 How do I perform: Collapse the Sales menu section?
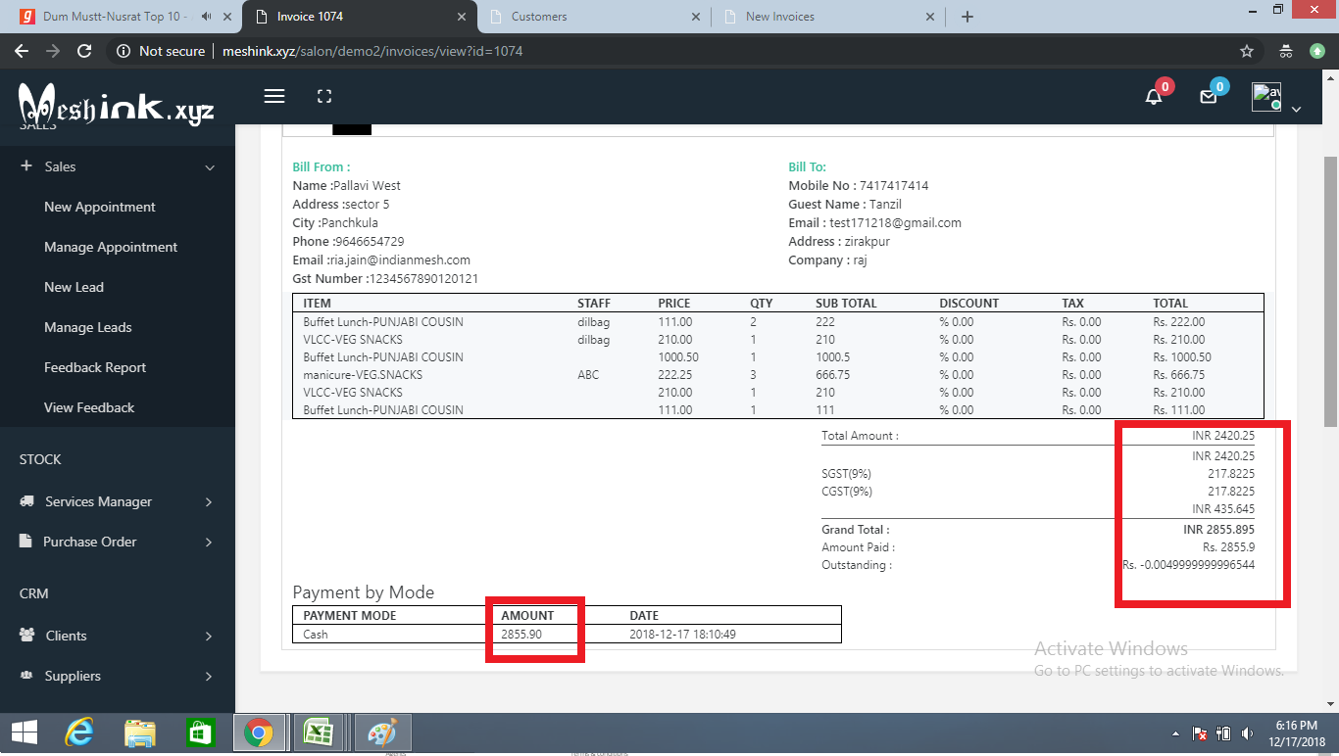[x=118, y=166]
